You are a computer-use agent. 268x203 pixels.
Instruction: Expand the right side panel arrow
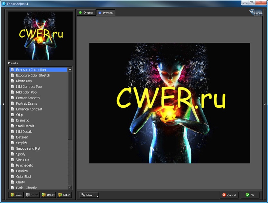pyautogui.click(x=265, y=104)
